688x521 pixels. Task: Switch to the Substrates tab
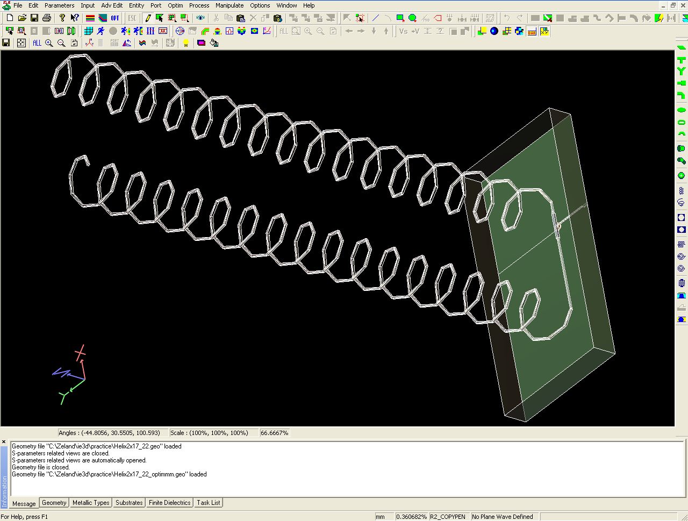tap(129, 503)
